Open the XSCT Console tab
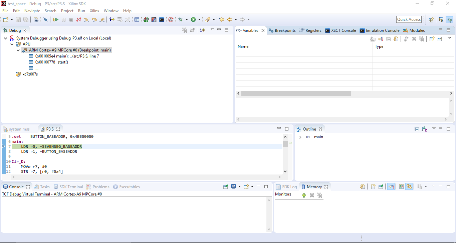The width and height of the screenshot is (456, 243). click(340, 30)
